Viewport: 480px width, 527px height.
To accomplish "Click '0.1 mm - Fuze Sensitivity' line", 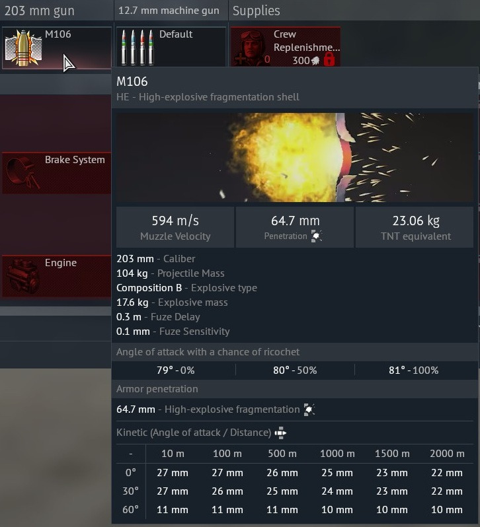I will [x=173, y=332].
